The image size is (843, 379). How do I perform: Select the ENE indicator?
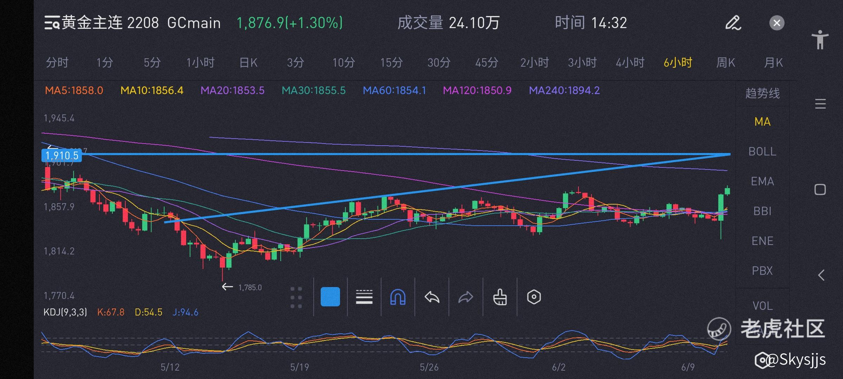763,241
